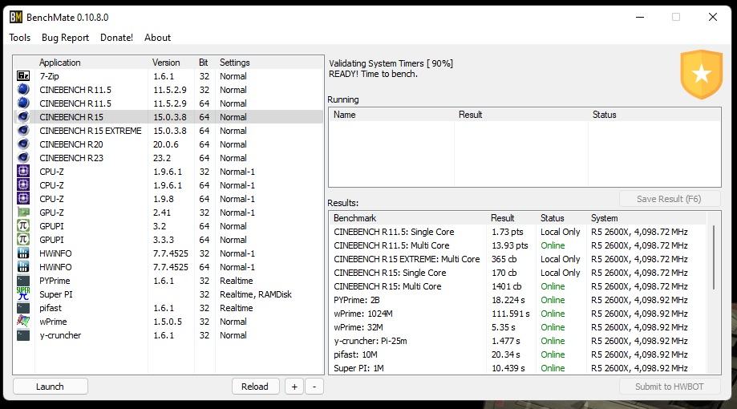
Task: Click the 13.93 pts result value
Action: point(509,245)
